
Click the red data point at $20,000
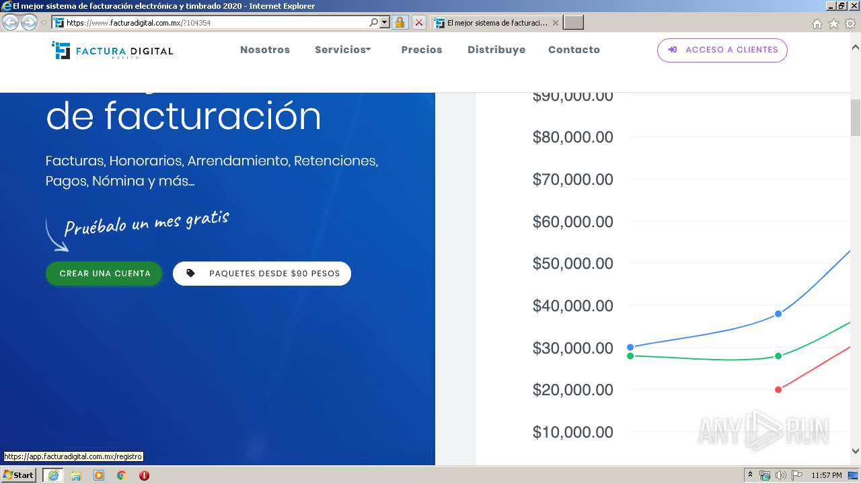point(778,390)
